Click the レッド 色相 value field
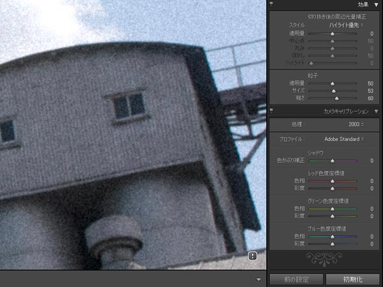The height and width of the screenshot is (287, 383). tap(372, 181)
